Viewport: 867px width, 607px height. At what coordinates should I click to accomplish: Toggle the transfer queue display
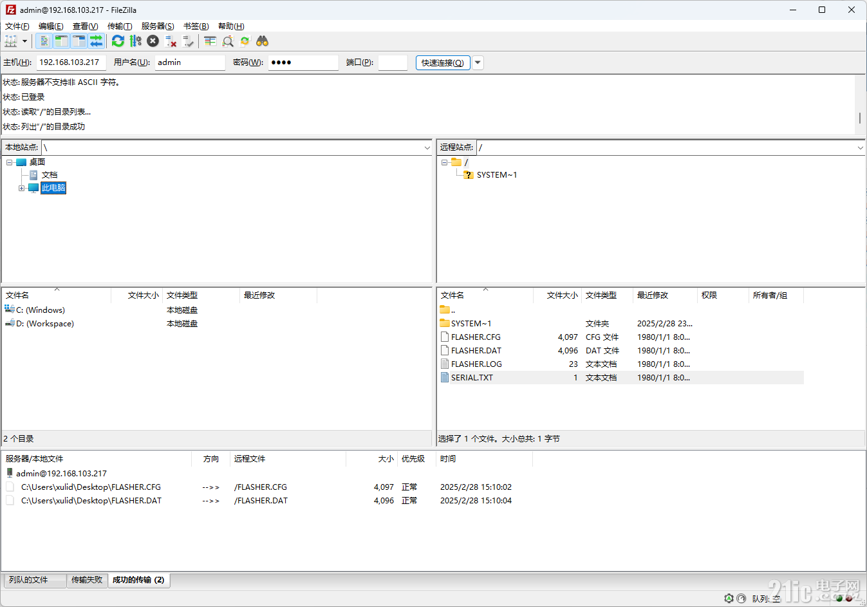(x=96, y=41)
